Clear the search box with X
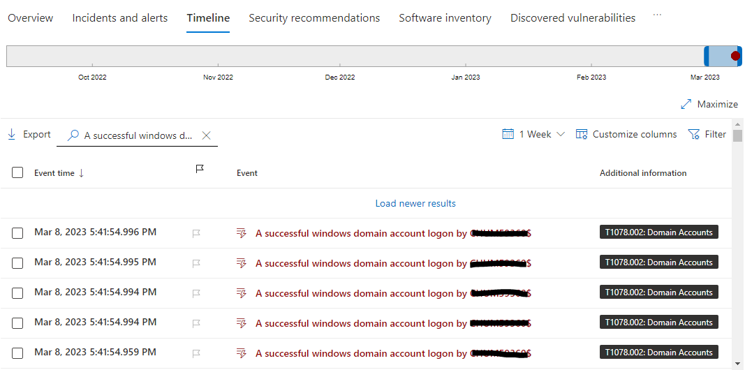745x370 pixels. coord(206,135)
